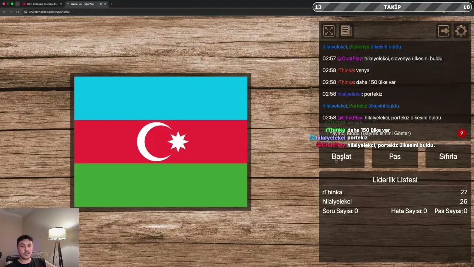Click chat message "daha 150 ülke var" at 02:58

click(359, 82)
